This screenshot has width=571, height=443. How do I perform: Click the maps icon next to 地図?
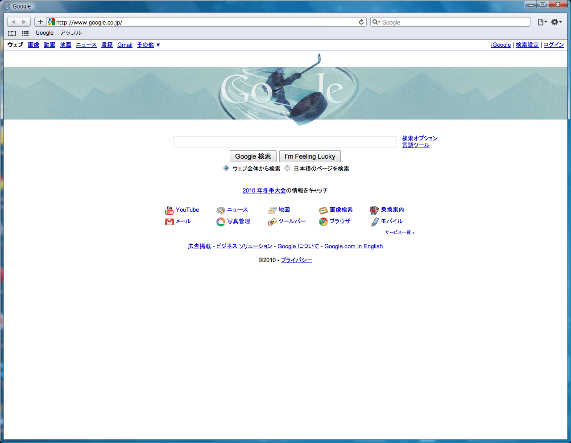coord(272,210)
